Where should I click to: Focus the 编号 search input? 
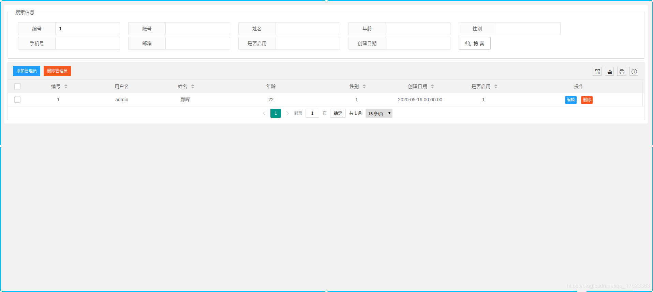88,29
